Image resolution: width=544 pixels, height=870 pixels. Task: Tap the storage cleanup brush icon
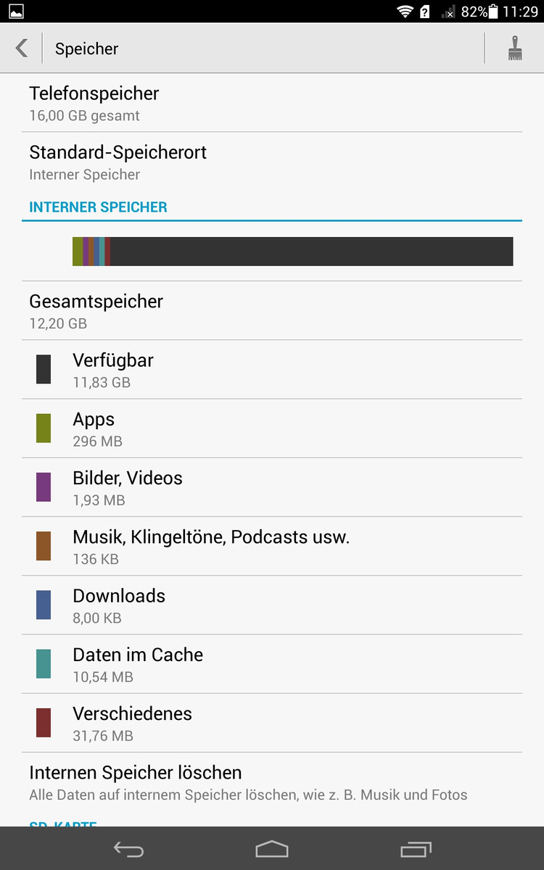pos(515,49)
